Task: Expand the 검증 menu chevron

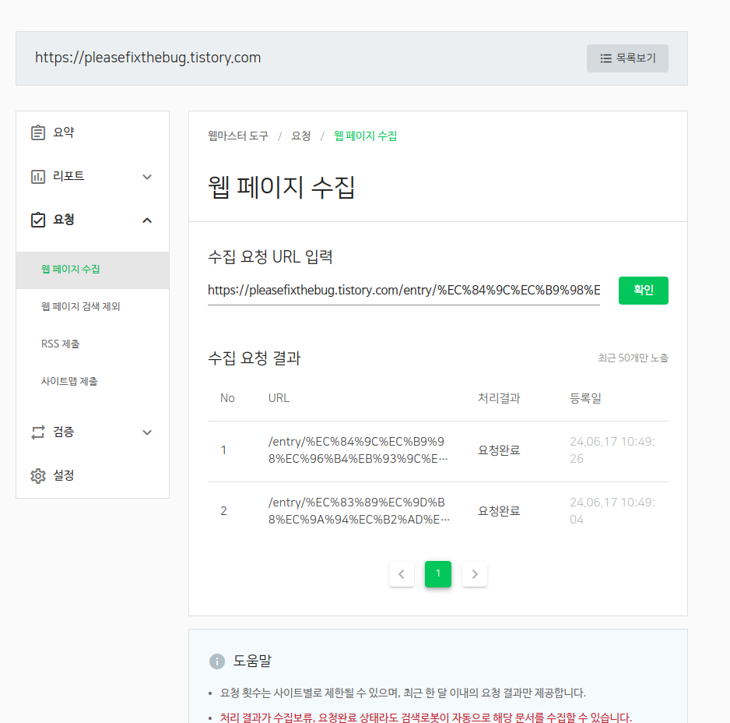Action: tap(147, 432)
